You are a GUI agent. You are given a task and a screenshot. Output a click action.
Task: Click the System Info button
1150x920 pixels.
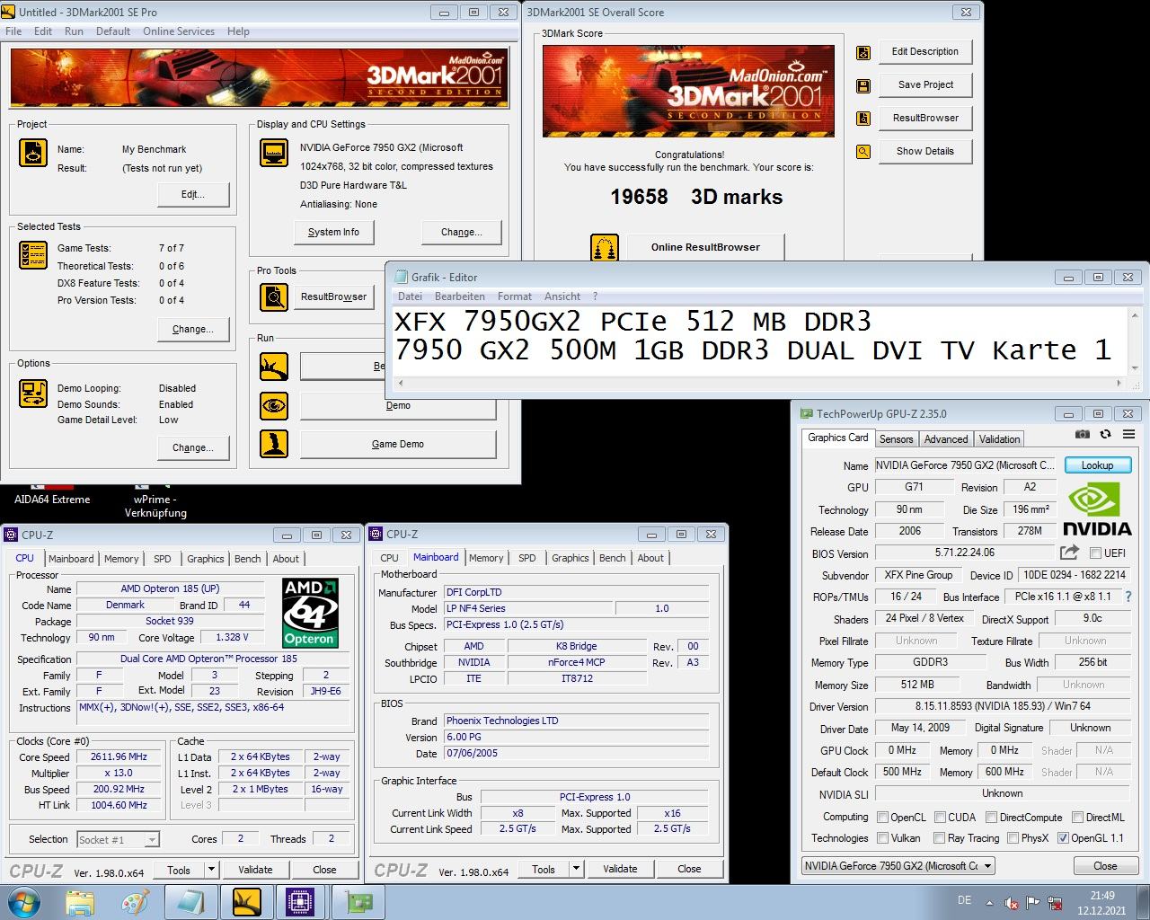pos(333,232)
